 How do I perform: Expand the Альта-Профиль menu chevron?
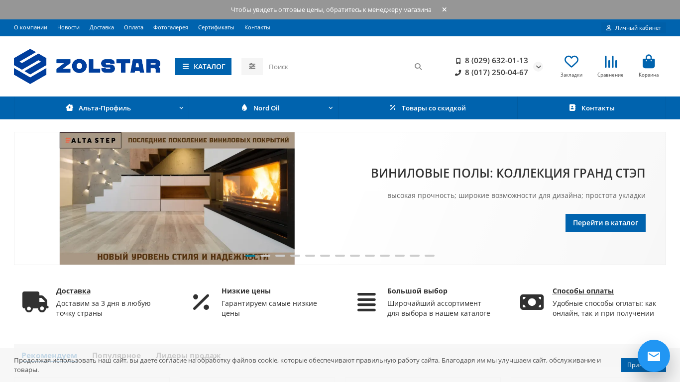click(x=181, y=108)
